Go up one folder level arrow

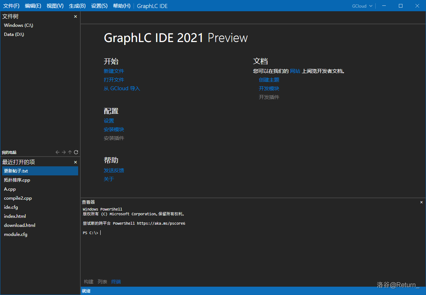coord(70,152)
